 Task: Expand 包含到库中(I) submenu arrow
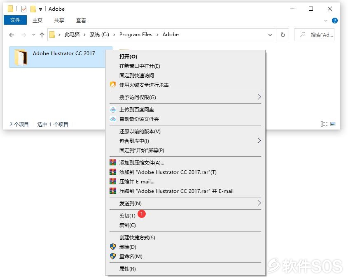[259, 141]
